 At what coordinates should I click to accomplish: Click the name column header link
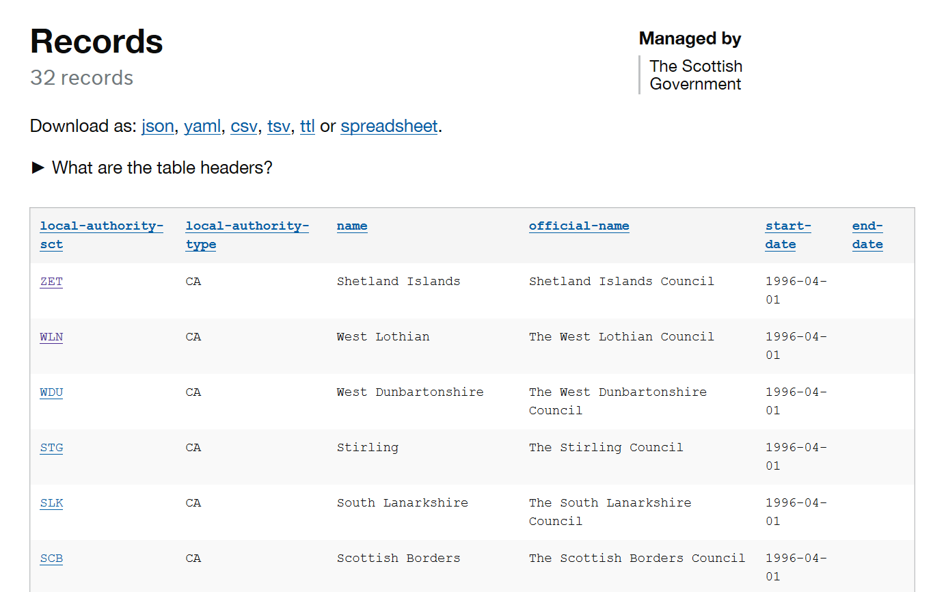click(352, 226)
